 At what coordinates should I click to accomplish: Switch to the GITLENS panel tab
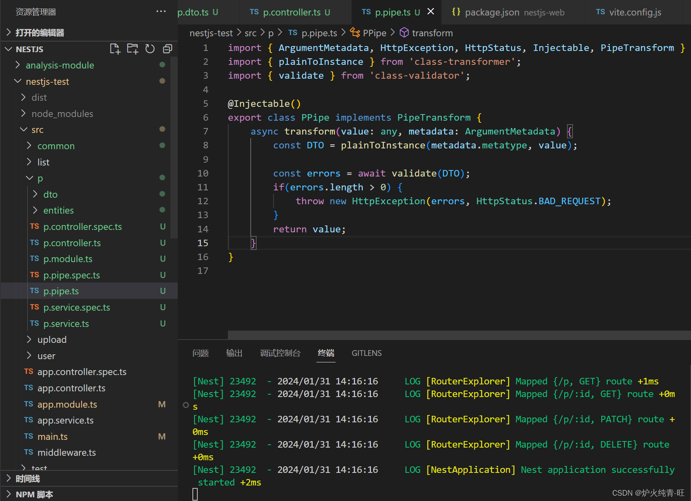366,353
